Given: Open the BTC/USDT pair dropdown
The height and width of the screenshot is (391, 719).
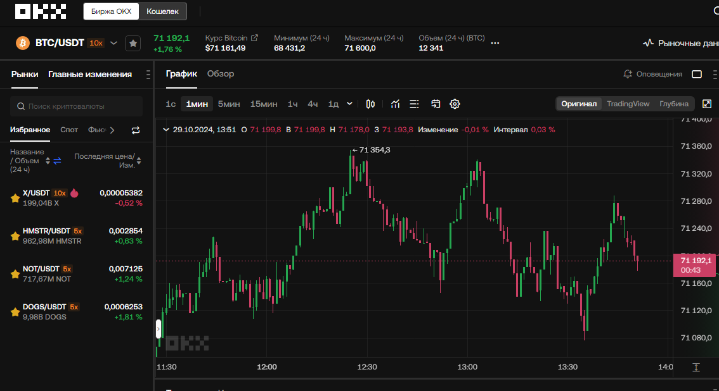Looking at the screenshot, I should [x=113, y=43].
